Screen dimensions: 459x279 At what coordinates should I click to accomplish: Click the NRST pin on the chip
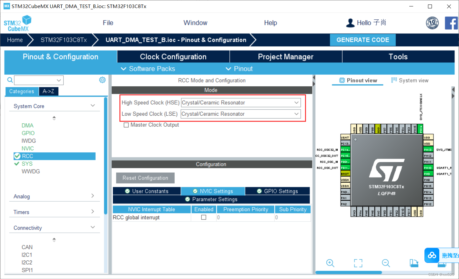point(345,174)
